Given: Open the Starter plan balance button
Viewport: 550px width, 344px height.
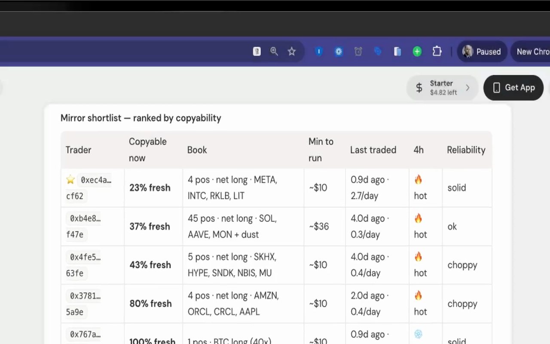Looking at the screenshot, I should (443, 88).
